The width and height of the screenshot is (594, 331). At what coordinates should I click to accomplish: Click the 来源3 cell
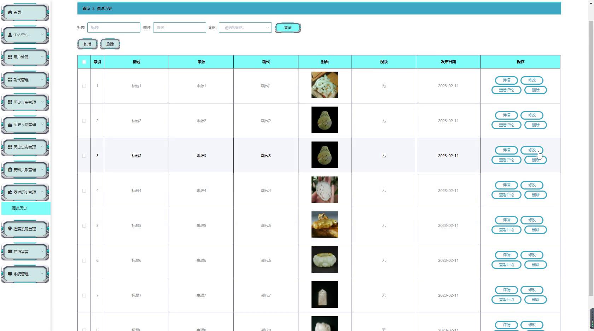(201, 156)
